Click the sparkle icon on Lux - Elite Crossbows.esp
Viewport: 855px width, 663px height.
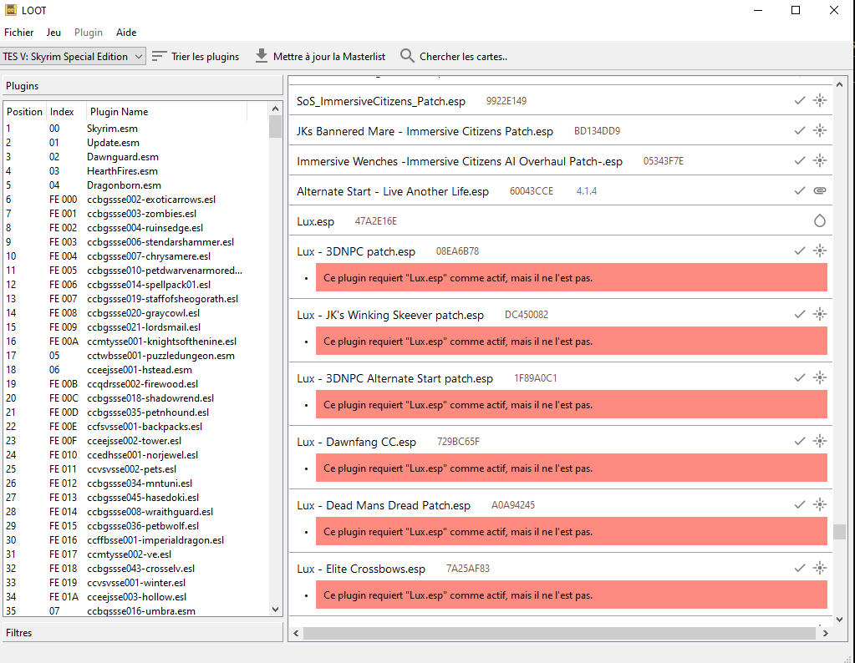pyautogui.click(x=819, y=568)
